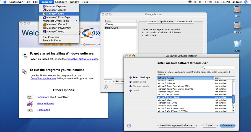
Task: Open the CrossOver Software Installer link
Action: 82,59
